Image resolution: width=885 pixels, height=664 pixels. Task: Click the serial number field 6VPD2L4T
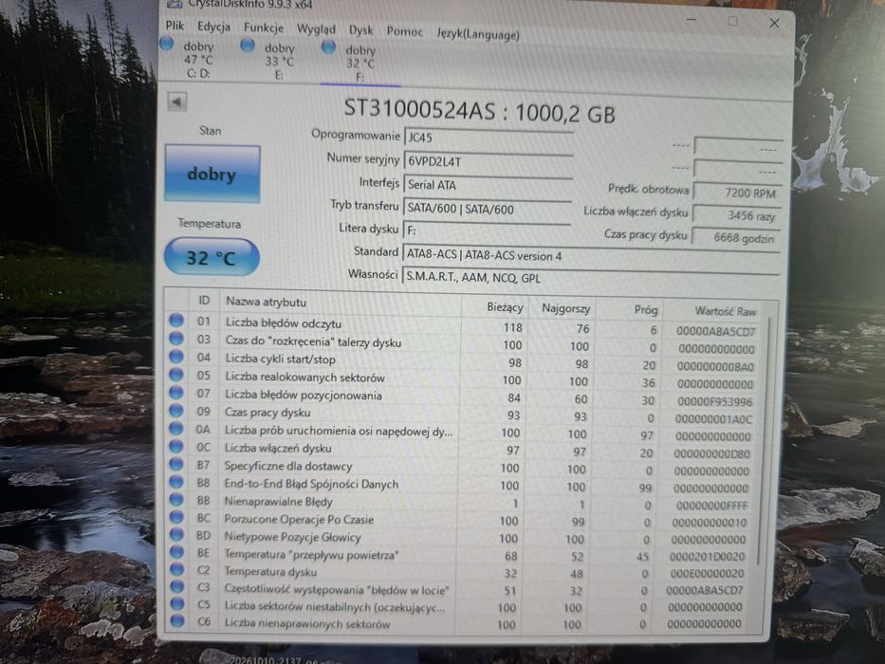(x=489, y=162)
